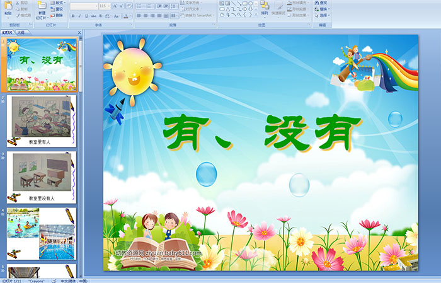Click the Copy (复制) icon
The height and width of the screenshot is (283, 441).
18,9
